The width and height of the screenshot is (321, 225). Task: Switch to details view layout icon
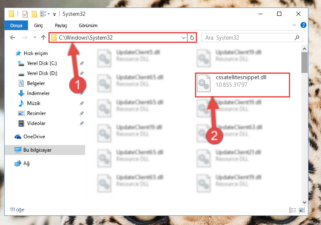pyautogui.click(x=293, y=210)
